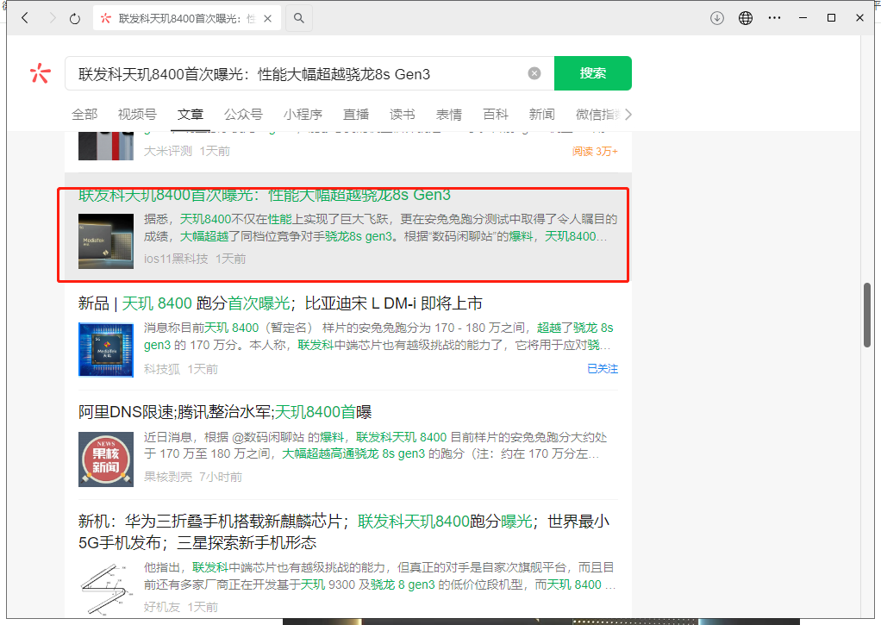Open the magnifier search tab button
881x625 pixels.
point(299,19)
